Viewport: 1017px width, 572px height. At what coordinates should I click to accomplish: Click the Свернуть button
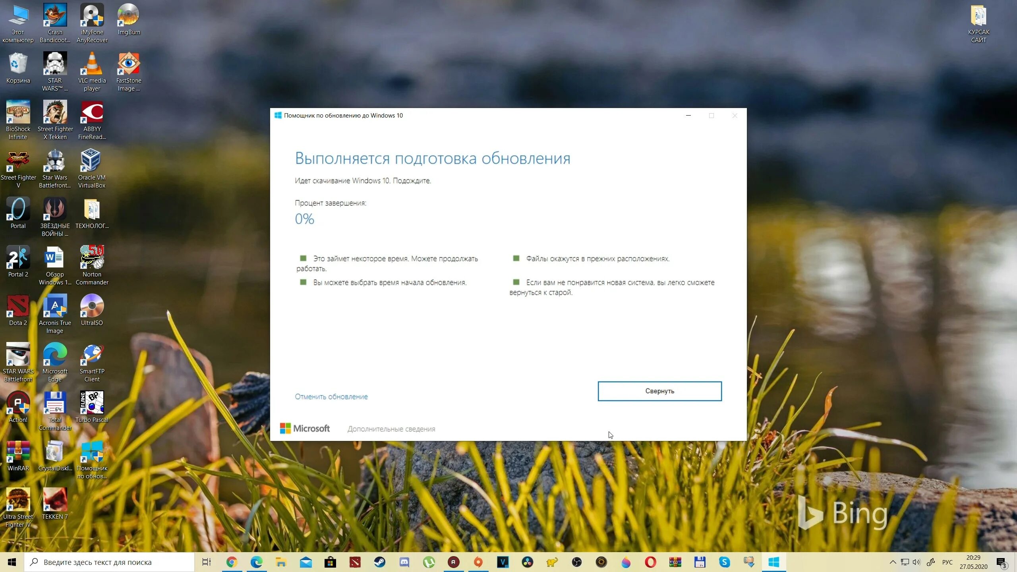coord(659,391)
